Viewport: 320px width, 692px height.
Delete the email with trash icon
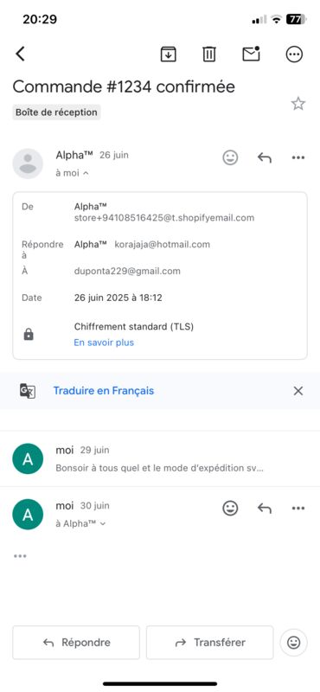(x=208, y=54)
